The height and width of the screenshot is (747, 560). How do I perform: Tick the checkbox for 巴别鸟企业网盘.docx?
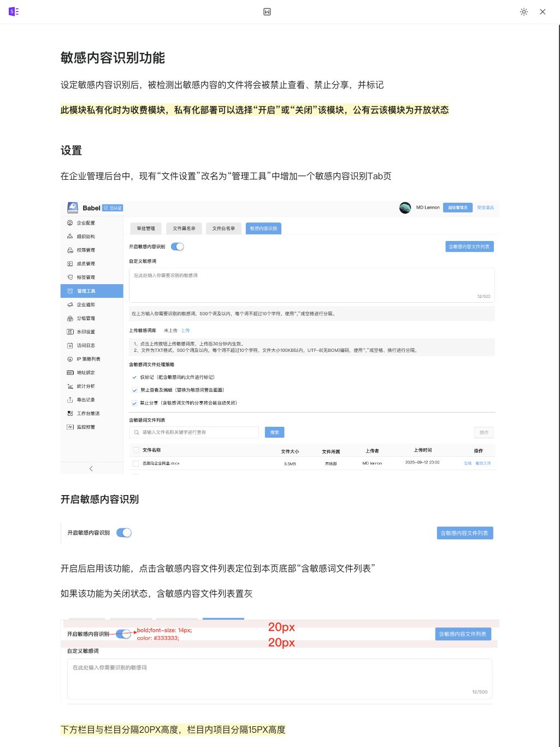(x=135, y=463)
